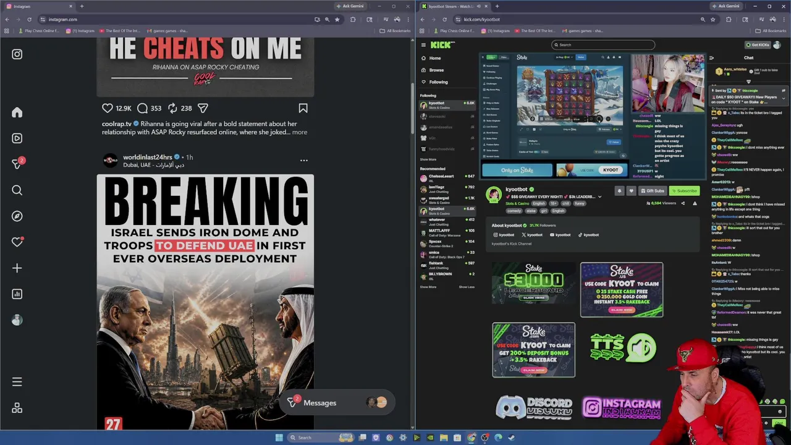
Task: Open Instagram dashboard chart icon
Action: (x=17, y=294)
